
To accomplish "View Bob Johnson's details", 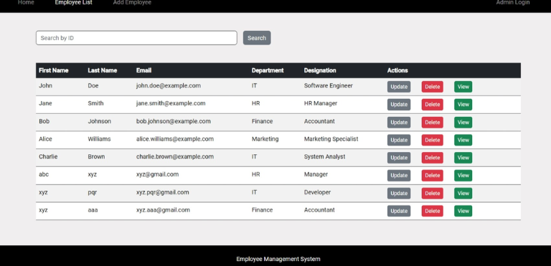I will coord(463,123).
